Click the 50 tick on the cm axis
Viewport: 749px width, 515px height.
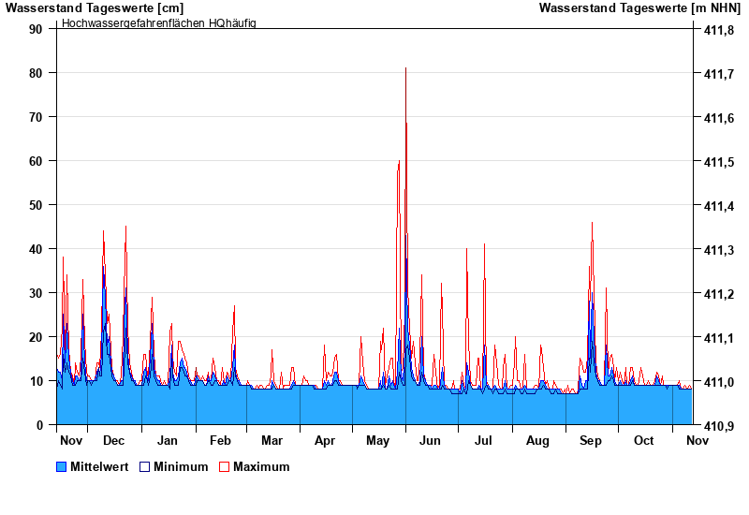point(36,205)
